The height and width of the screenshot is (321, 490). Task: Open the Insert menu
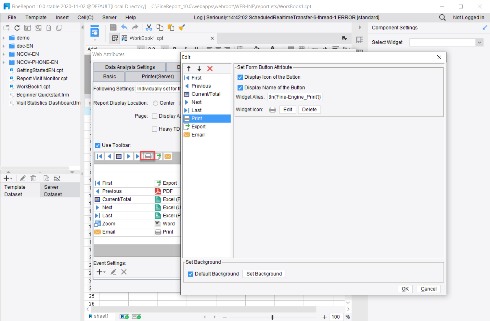click(62, 18)
